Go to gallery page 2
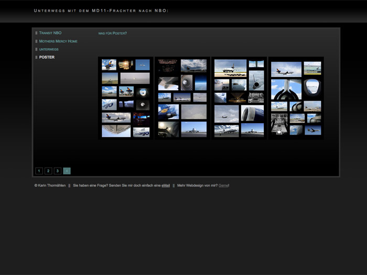Screen dimensions: 367x275 48,171
